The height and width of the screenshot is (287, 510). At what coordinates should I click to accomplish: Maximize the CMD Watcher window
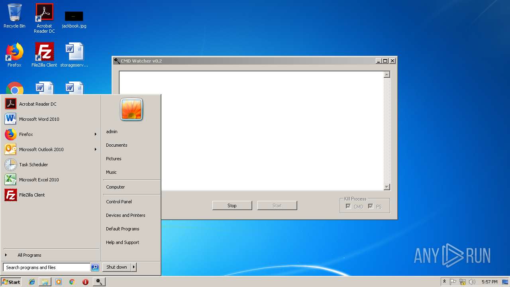click(x=385, y=61)
